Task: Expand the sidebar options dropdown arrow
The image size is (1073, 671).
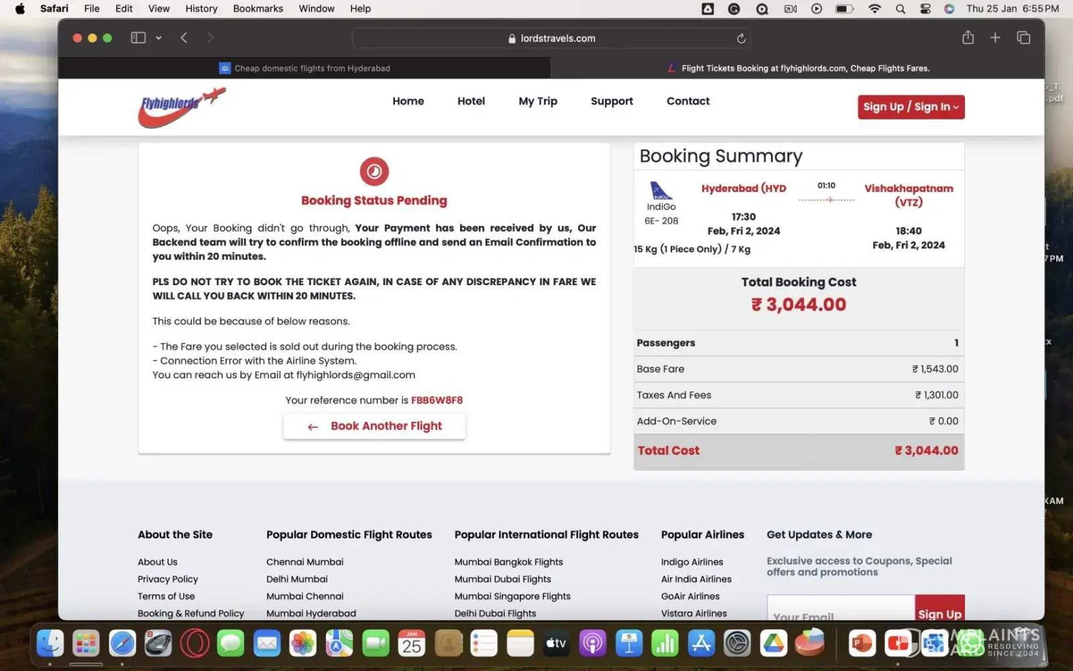Action: (x=159, y=38)
